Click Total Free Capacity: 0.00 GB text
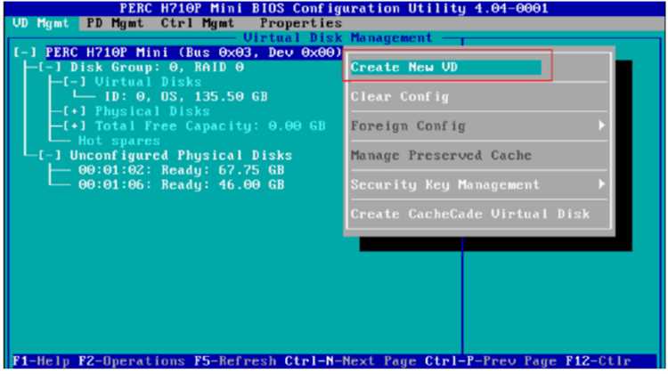 (210, 126)
